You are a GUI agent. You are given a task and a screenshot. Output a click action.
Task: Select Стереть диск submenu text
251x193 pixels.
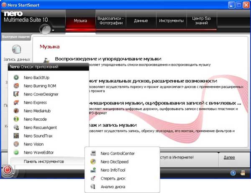[113, 178]
